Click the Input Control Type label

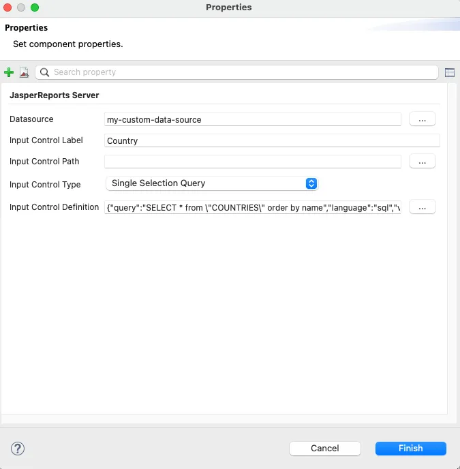(x=45, y=185)
